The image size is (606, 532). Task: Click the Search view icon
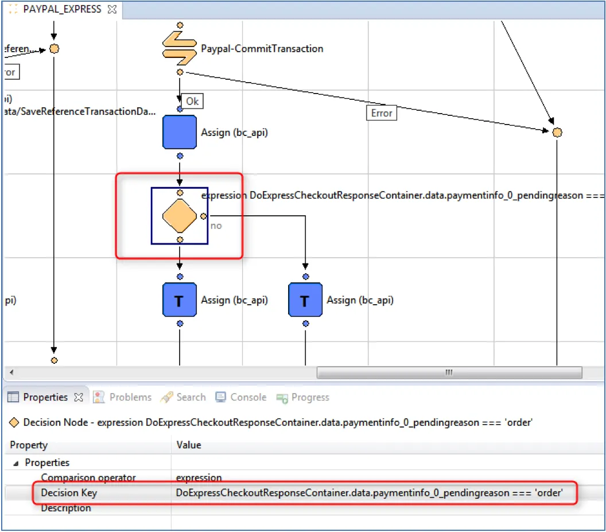[x=166, y=397]
